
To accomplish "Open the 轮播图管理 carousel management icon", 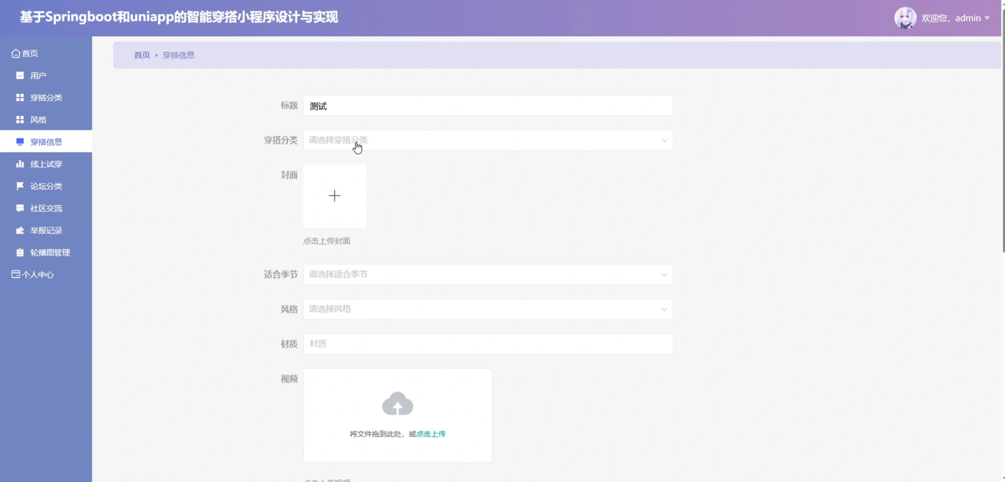I will point(20,252).
